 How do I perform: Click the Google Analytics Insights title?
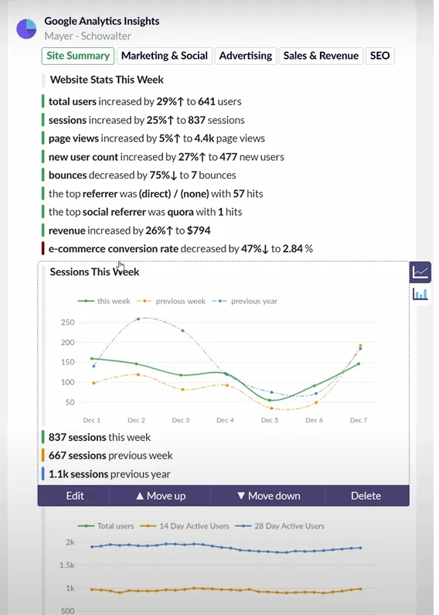tap(102, 21)
